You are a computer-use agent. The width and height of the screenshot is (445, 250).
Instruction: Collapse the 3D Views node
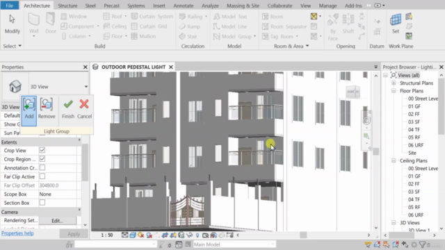[394, 223]
